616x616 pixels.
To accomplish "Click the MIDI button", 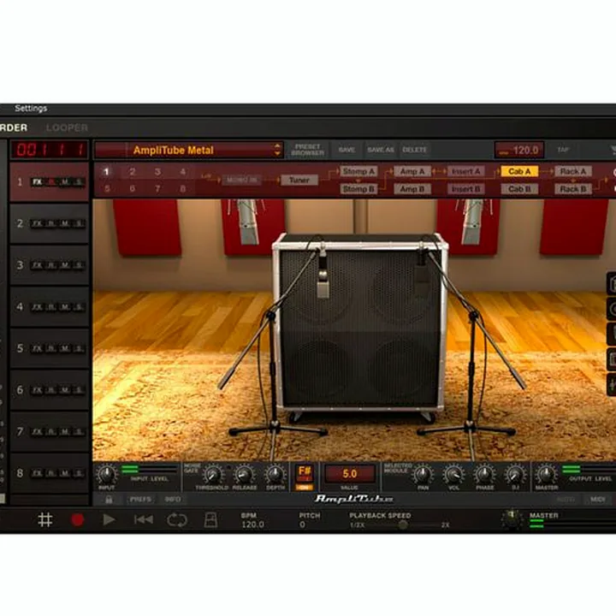I will pyautogui.click(x=597, y=500).
